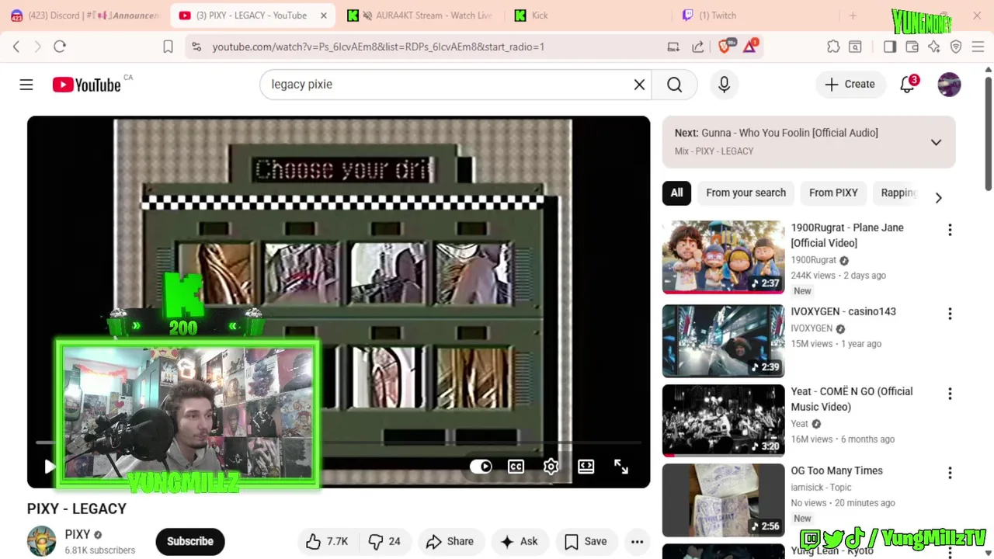
Task: Open the browser main menu
Action: tap(978, 47)
